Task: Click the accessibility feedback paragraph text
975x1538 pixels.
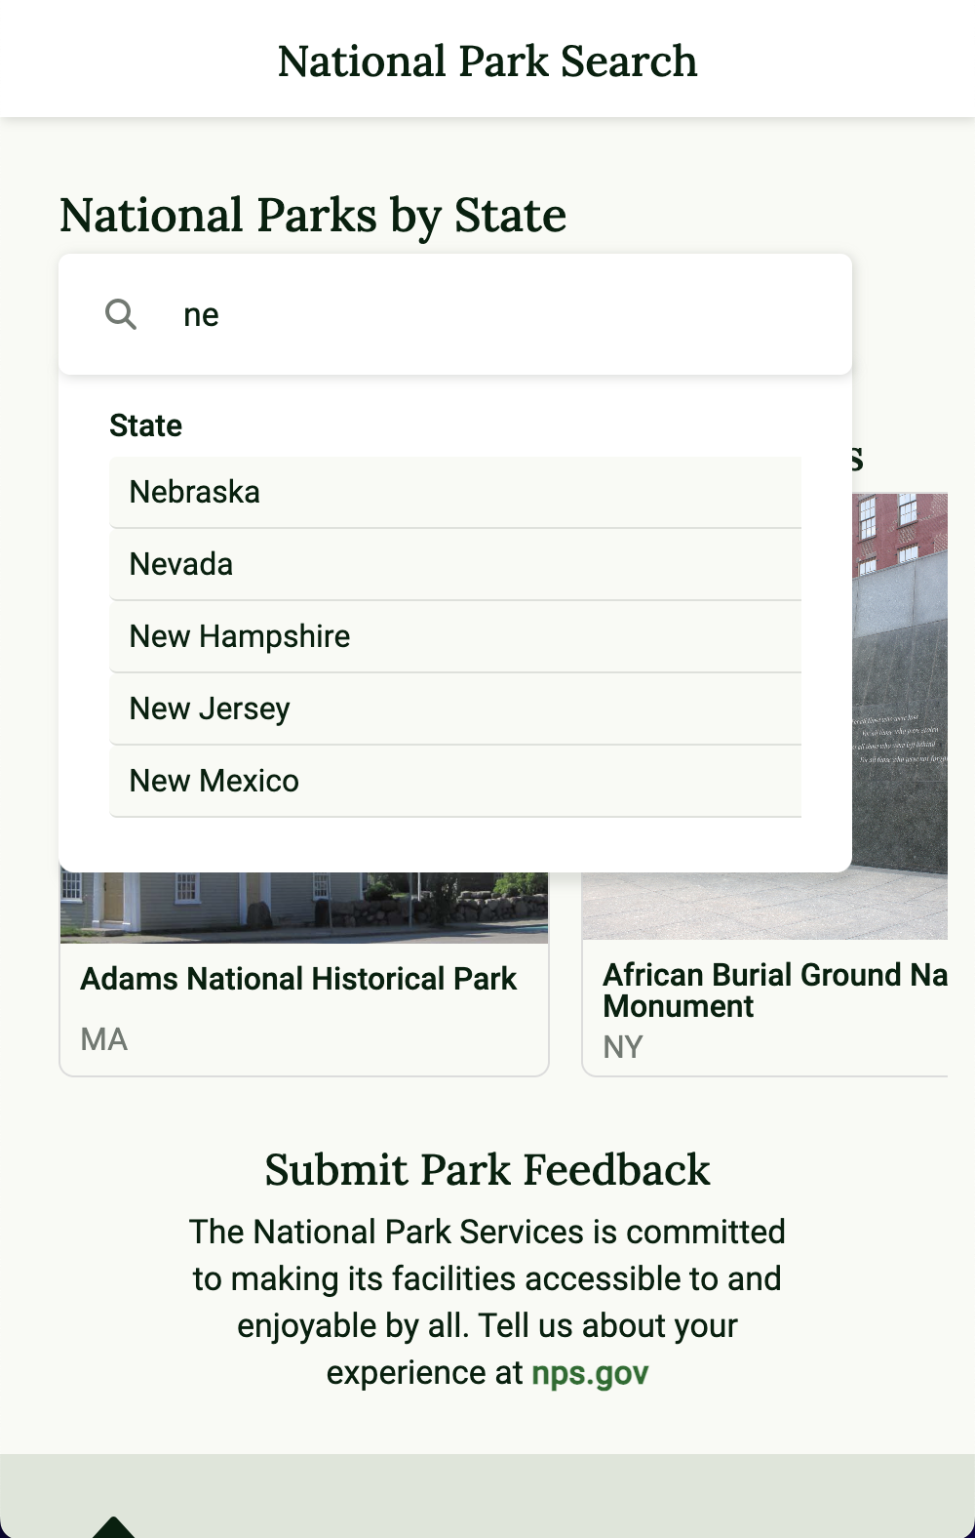Action: [x=487, y=1278]
